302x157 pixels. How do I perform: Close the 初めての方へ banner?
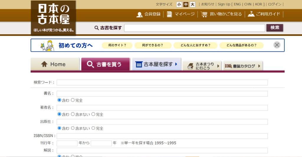click(x=277, y=45)
